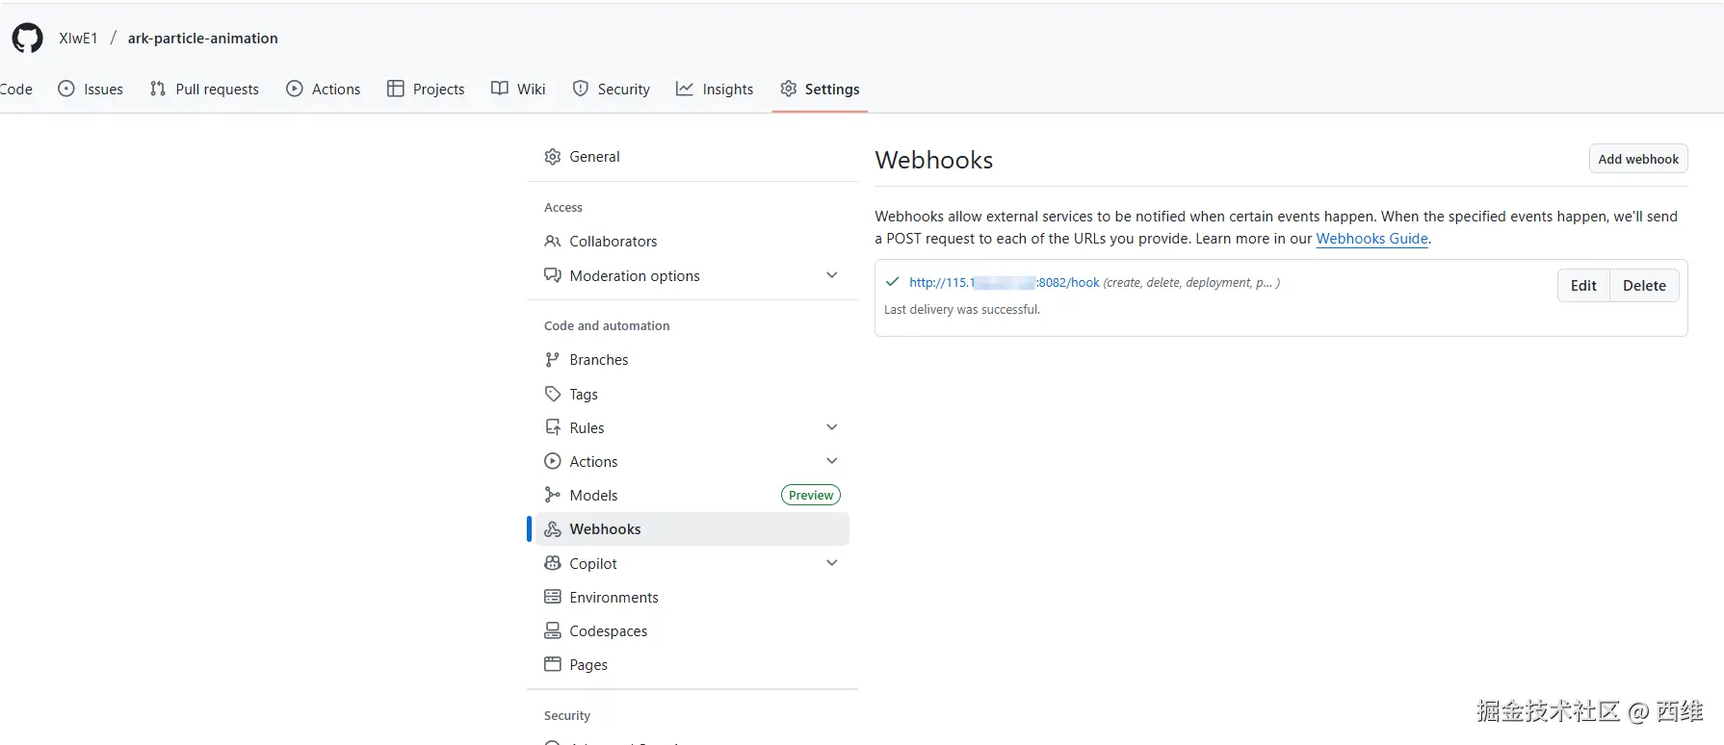This screenshot has width=1724, height=745.
Task: Click the Branches git-branch icon
Action: 553,360
